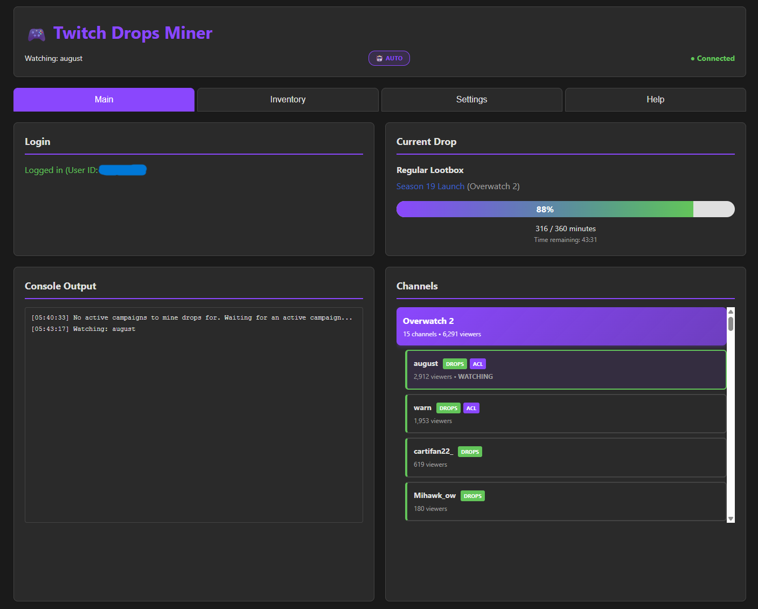Viewport: 758px width, 609px height.
Task: Switch to the warn channel
Action: [x=566, y=414]
